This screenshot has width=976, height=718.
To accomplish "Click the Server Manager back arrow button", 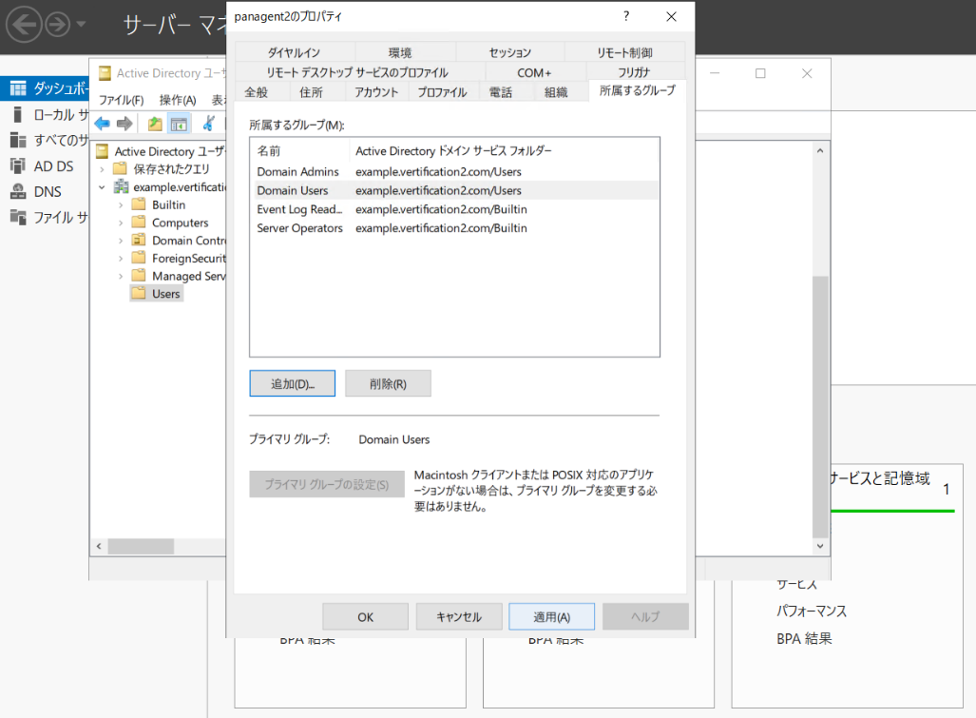I will pos(24,25).
